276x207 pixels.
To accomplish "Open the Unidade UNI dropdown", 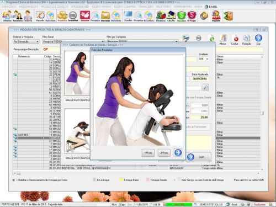I will pos(204,59).
